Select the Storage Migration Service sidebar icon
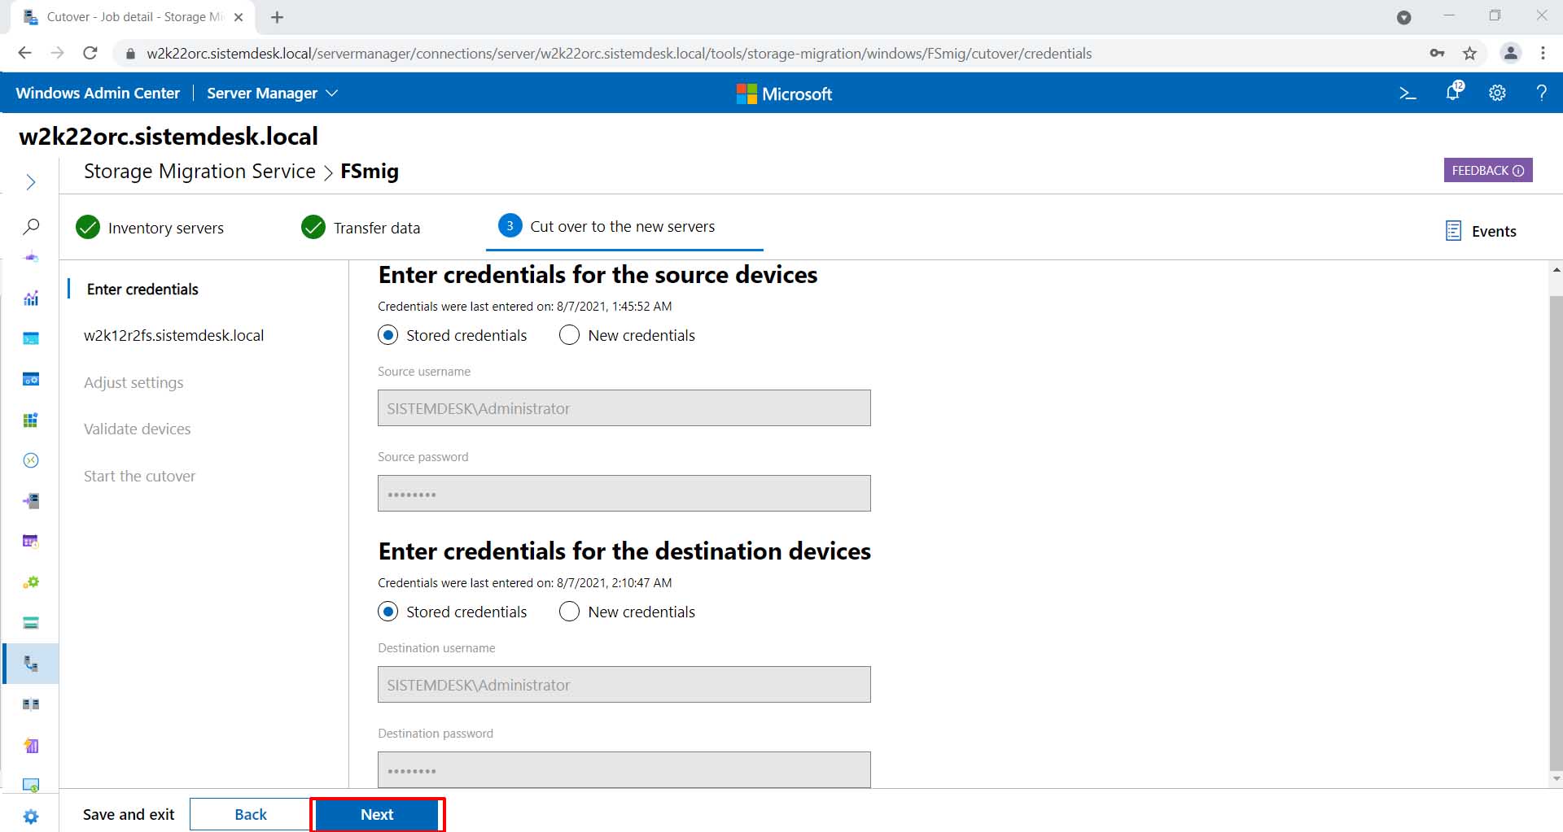The height and width of the screenshot is (832, 1563). click(31, 664)
